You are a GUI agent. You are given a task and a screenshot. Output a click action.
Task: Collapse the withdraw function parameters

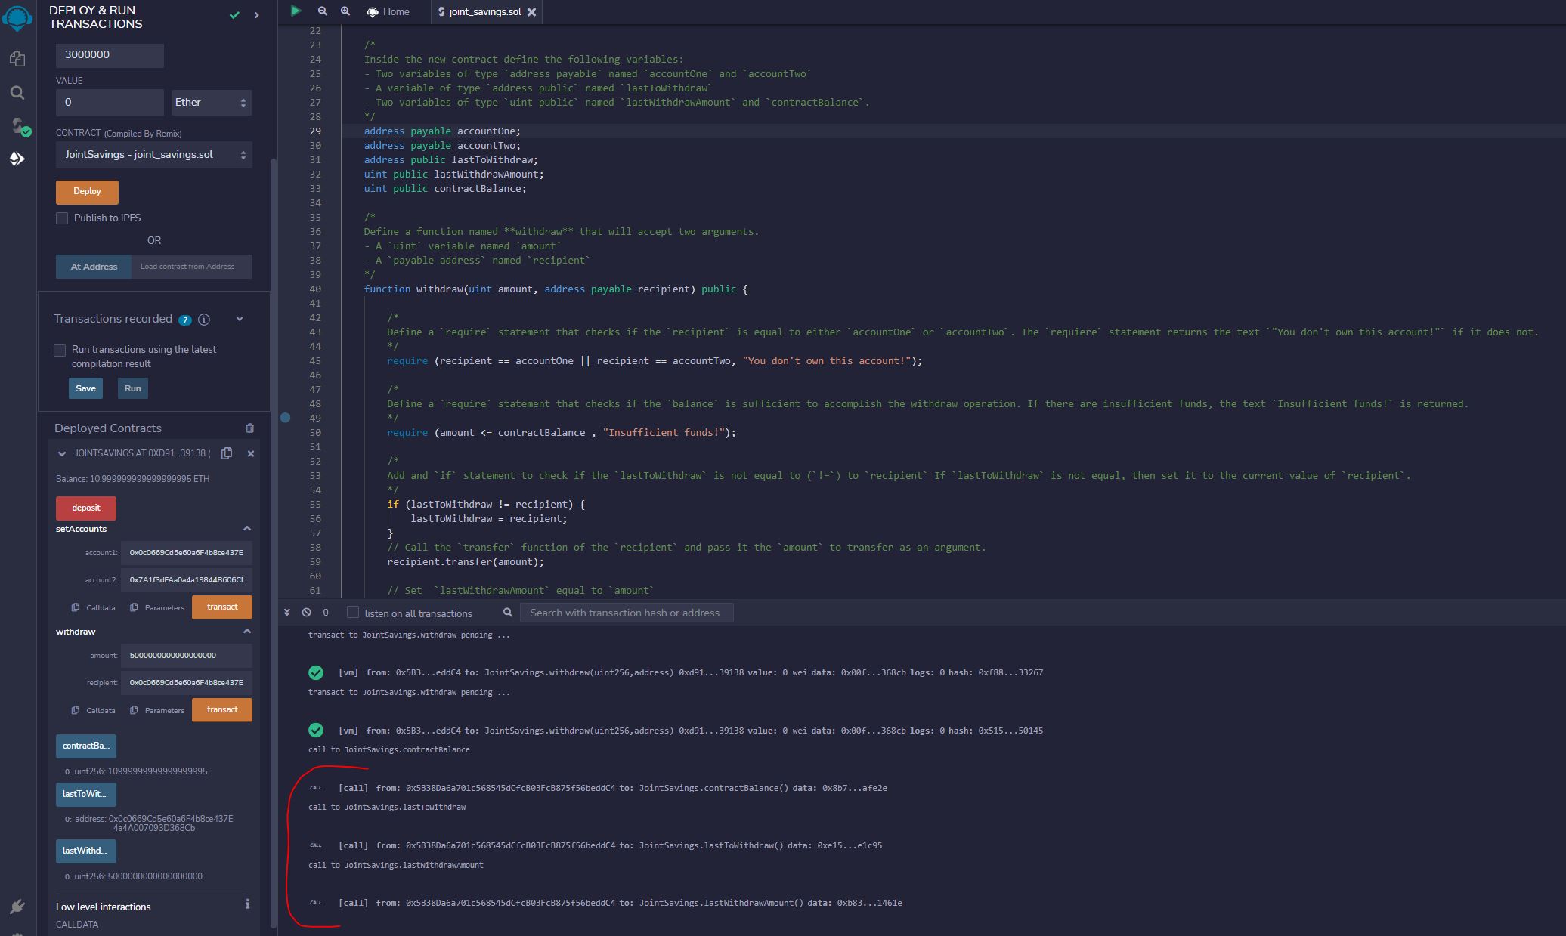tap(247, 631)
